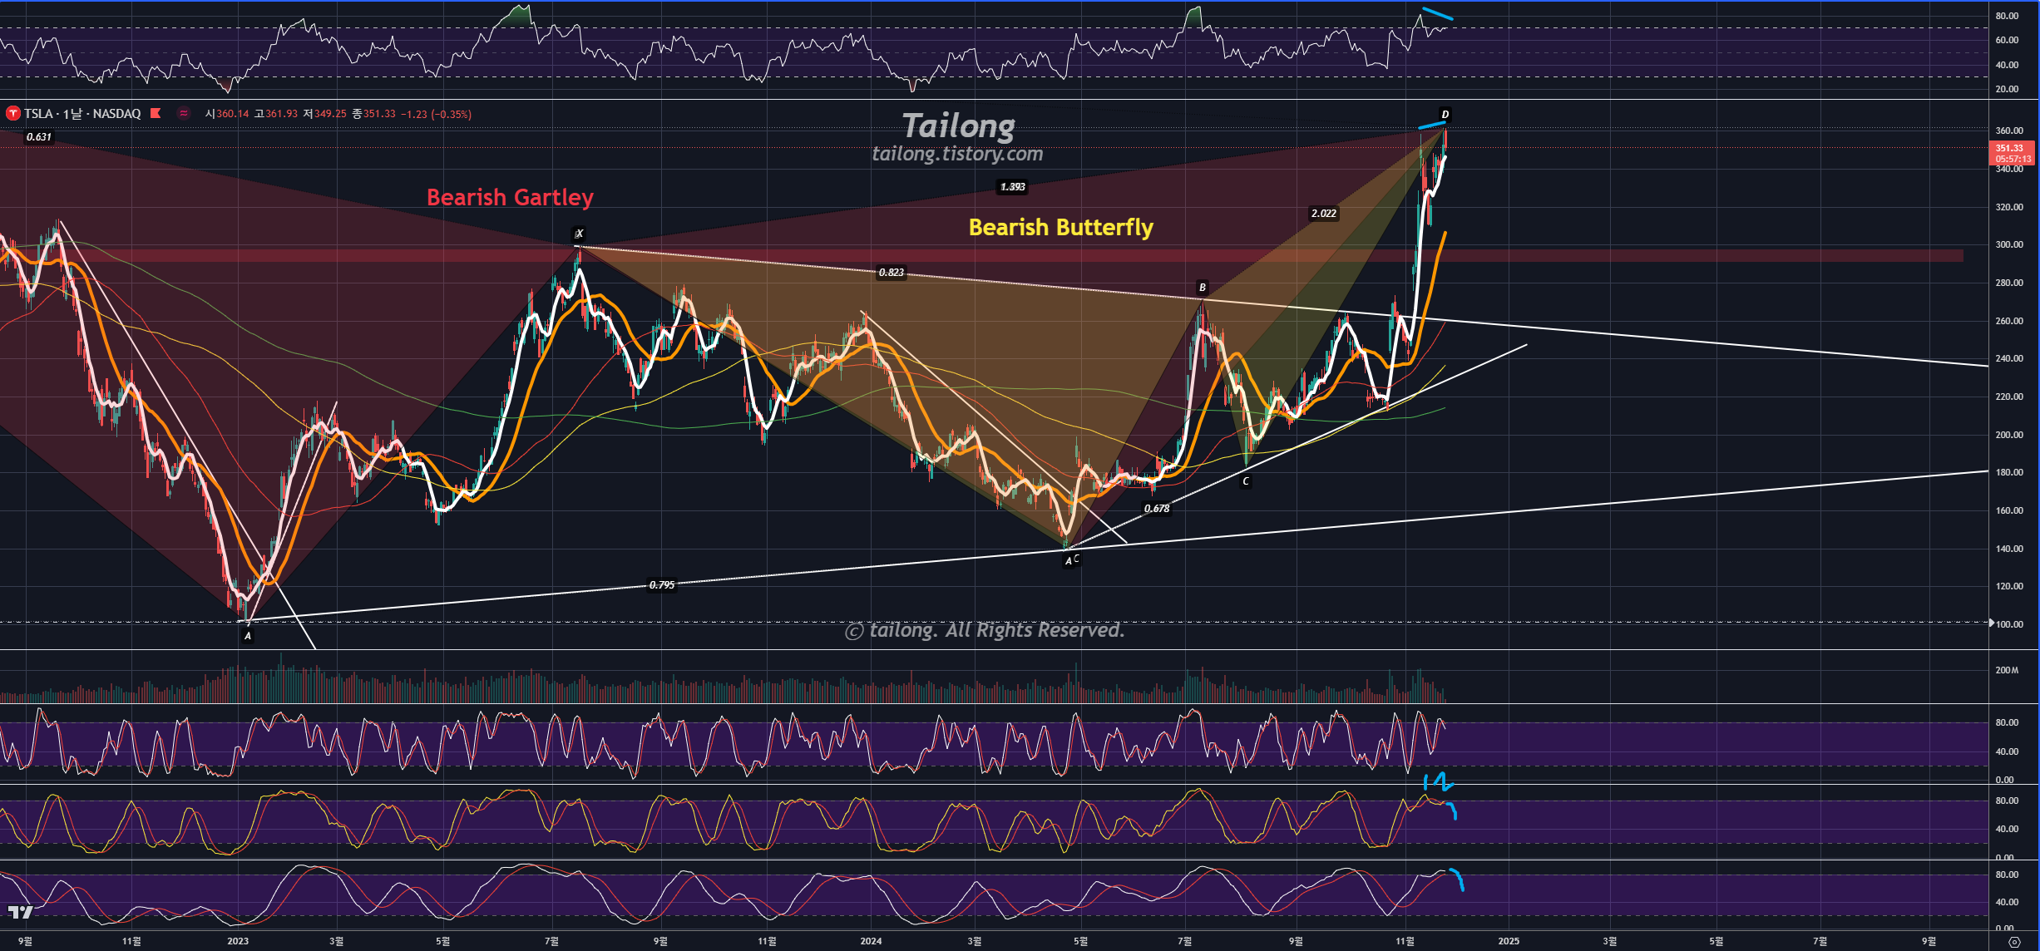Open chart settings hexagon icon at bottom right
Image resolution: width=2040 pixels, height=951 pixels.
pyautogui.click(x=2013, y=942)
